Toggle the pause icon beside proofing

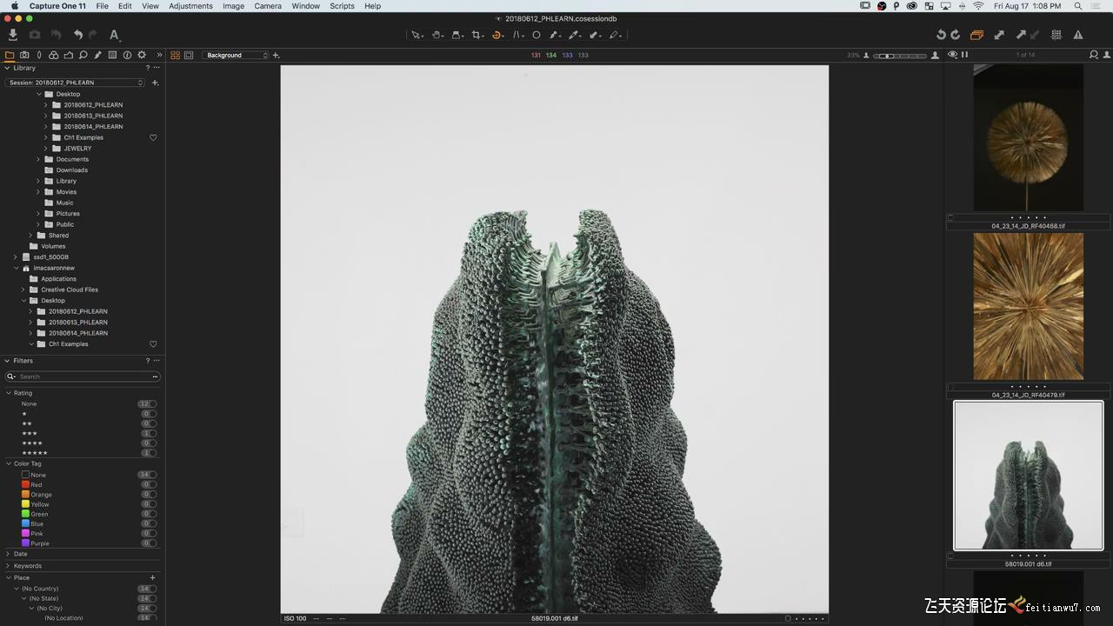(964, 55)
